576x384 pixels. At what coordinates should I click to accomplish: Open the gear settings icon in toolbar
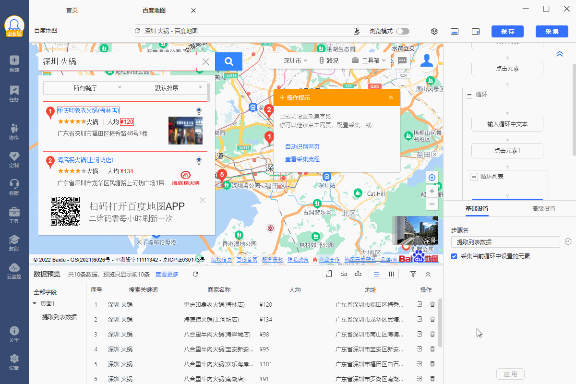coord(434,31)
